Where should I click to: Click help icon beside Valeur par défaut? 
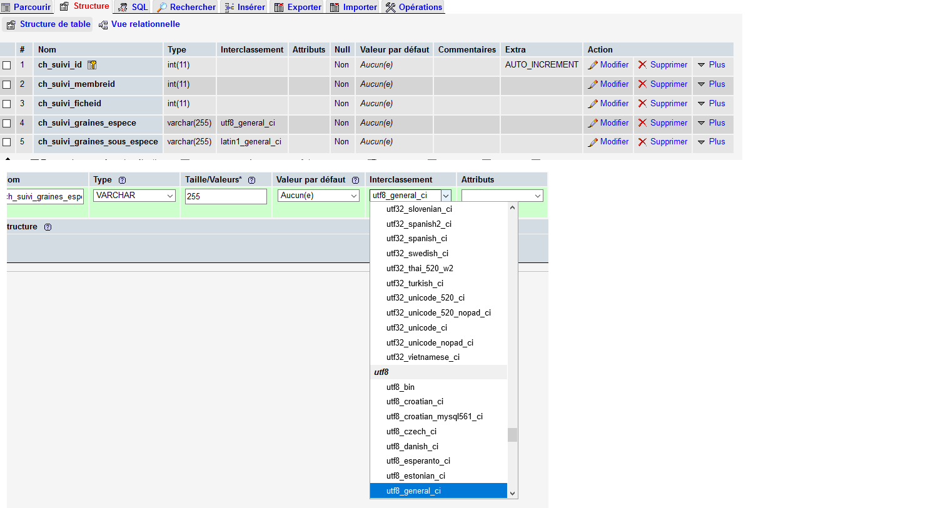click(x=355, y=180)
